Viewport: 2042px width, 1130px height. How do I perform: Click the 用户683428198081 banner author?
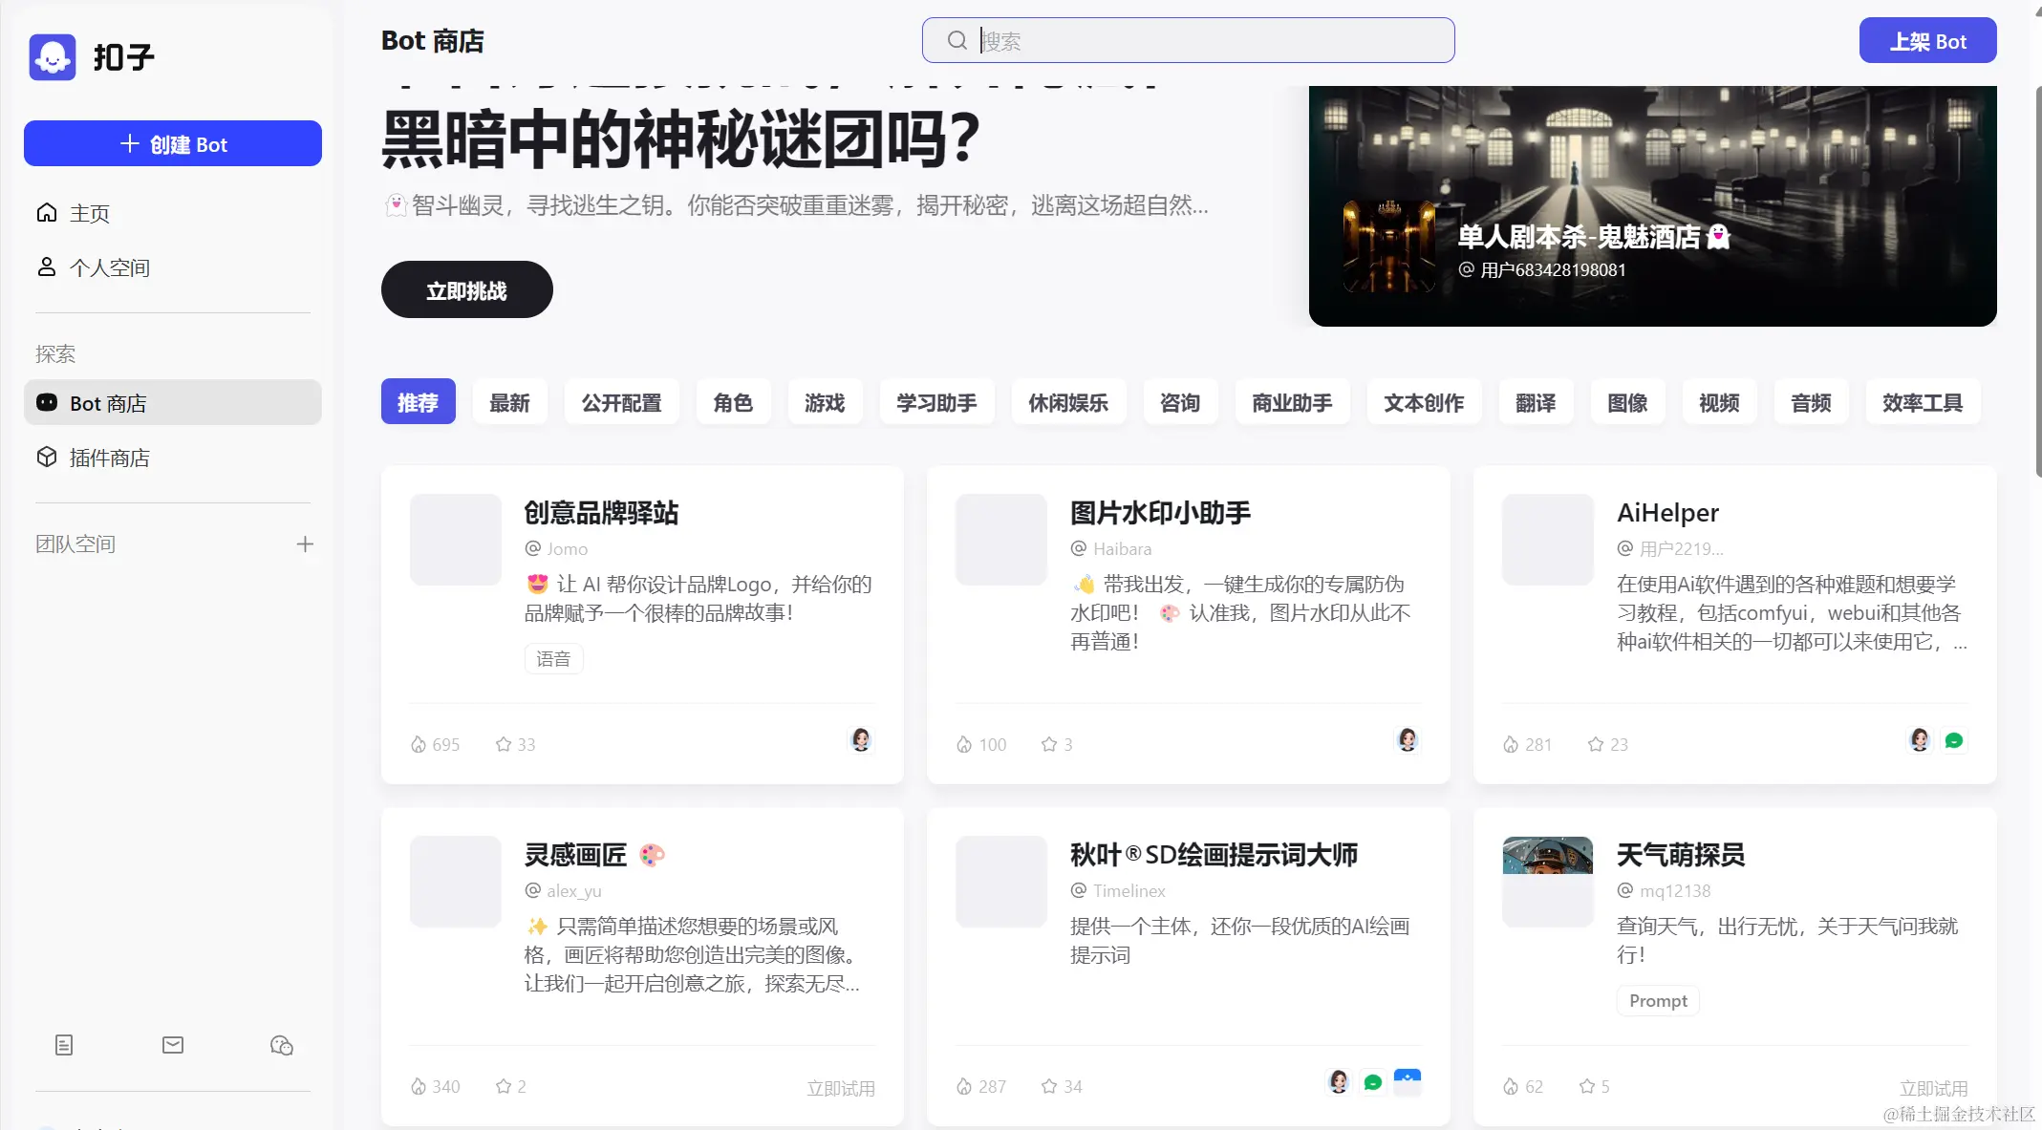coord(1553,270)
